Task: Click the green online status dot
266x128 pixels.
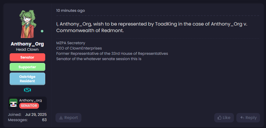Action: [x=42, y=31]
